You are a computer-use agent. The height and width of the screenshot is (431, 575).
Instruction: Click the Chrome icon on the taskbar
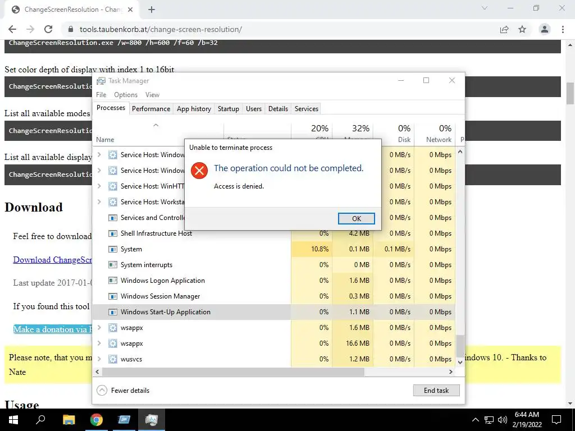[x=97, y=420]
